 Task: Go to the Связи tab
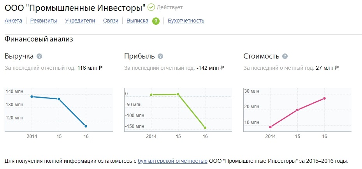pos(111,21)
